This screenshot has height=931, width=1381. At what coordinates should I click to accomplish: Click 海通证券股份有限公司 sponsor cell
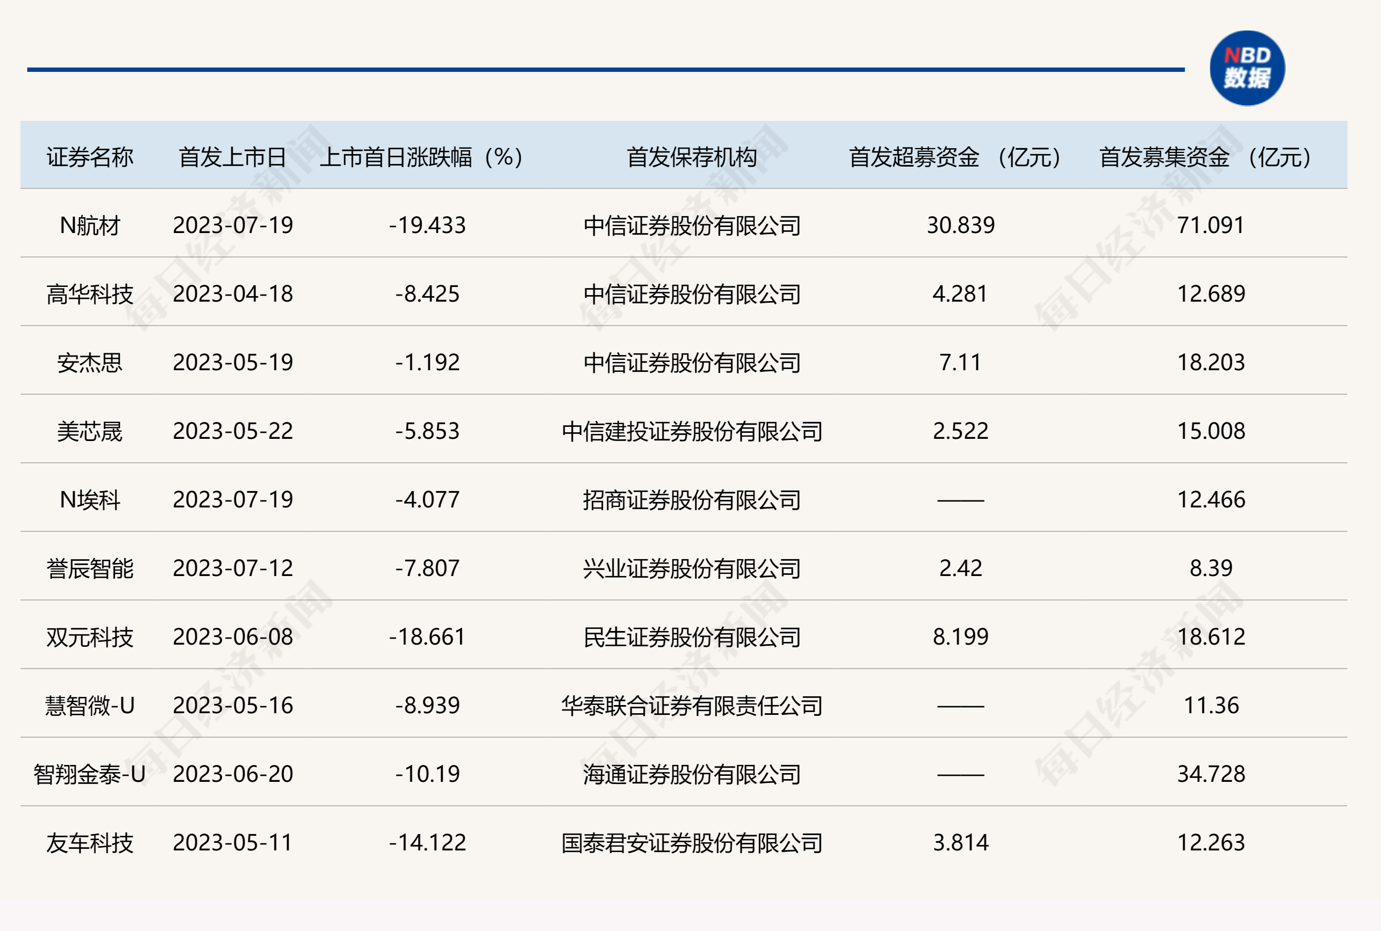tap(692, 774)
